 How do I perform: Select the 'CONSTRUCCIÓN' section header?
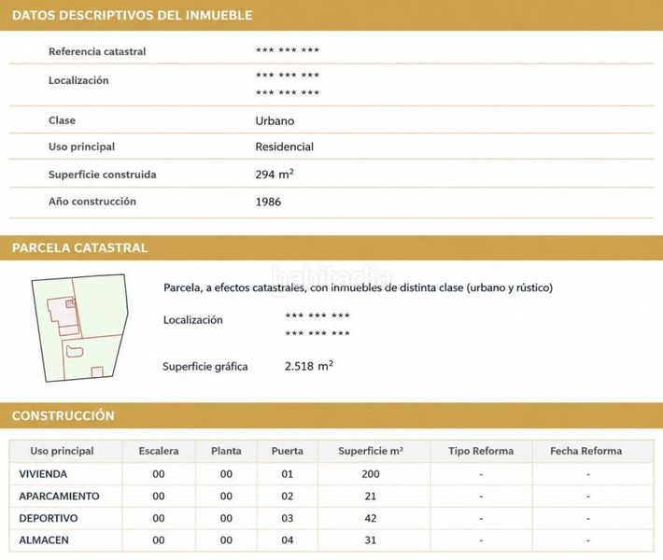click(63, 415)
